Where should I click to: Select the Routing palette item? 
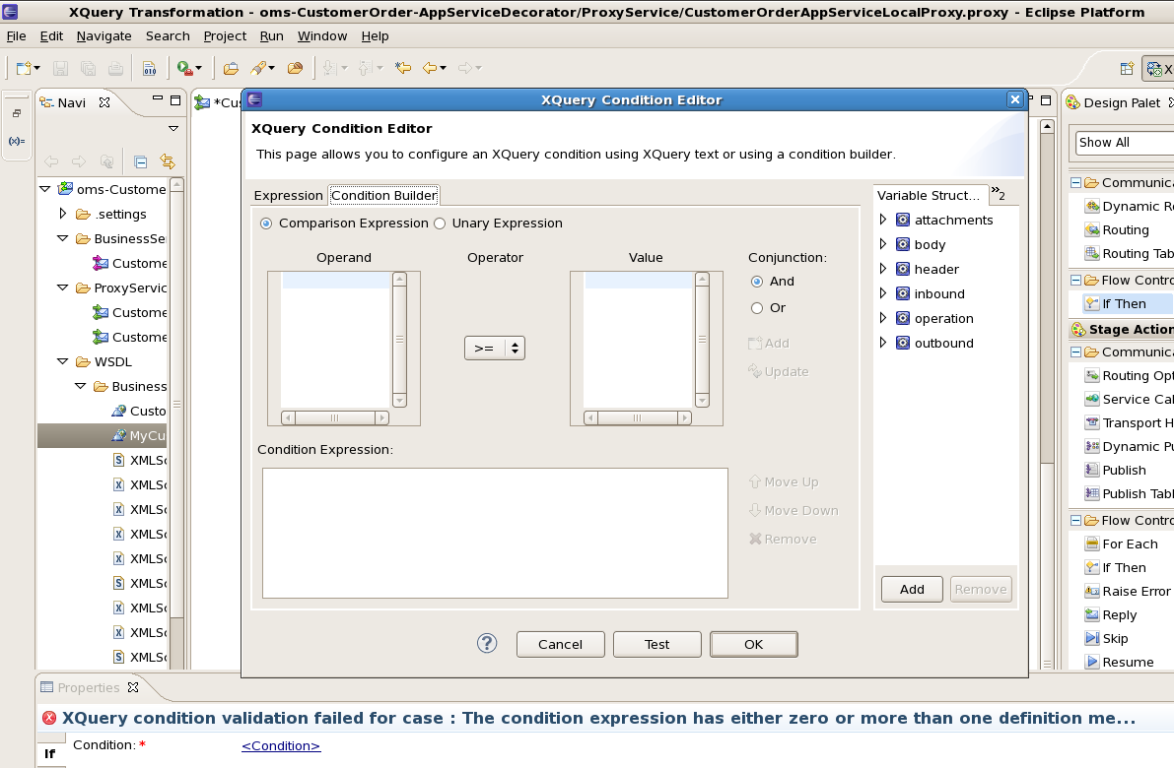pos(1126,229)
